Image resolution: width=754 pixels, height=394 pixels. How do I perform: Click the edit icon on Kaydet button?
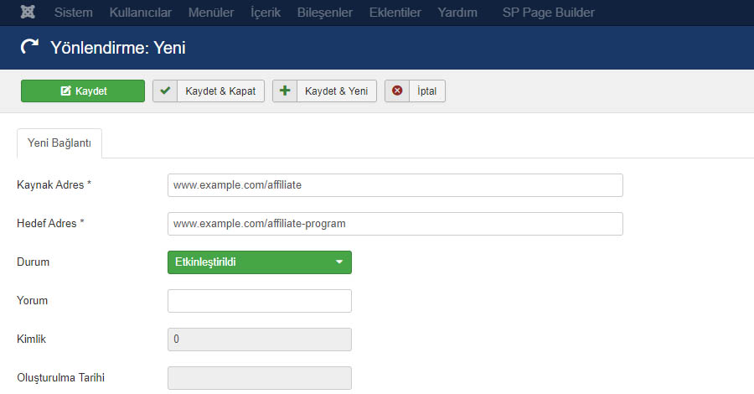tap(65, 91)
